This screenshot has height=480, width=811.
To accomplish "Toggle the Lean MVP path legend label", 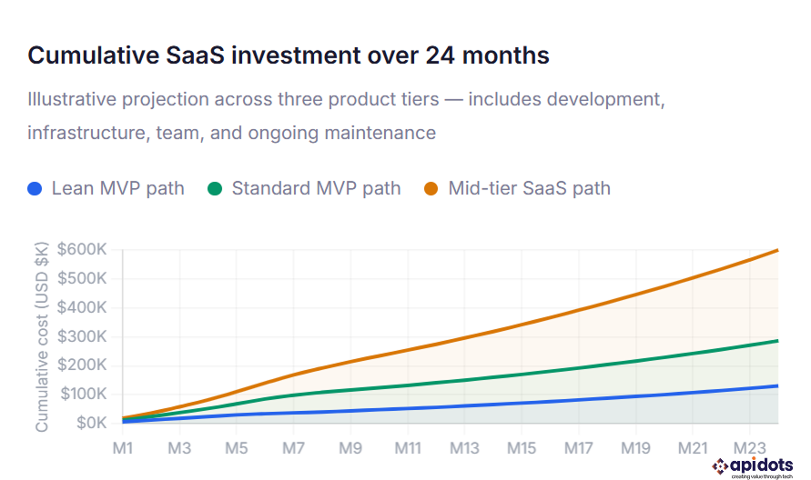I will [x=117, y=189].
